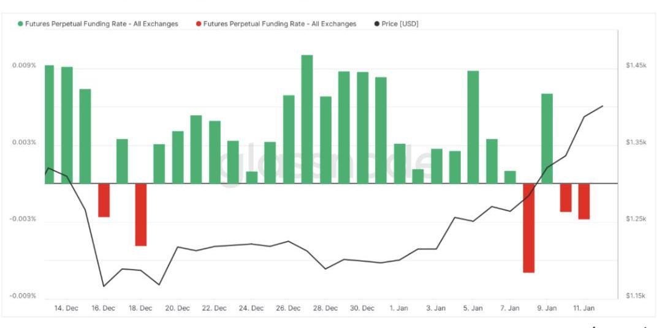Click the 11. Jan x-axis label
Screen dimensions: 662x328
tap(584, 308)
